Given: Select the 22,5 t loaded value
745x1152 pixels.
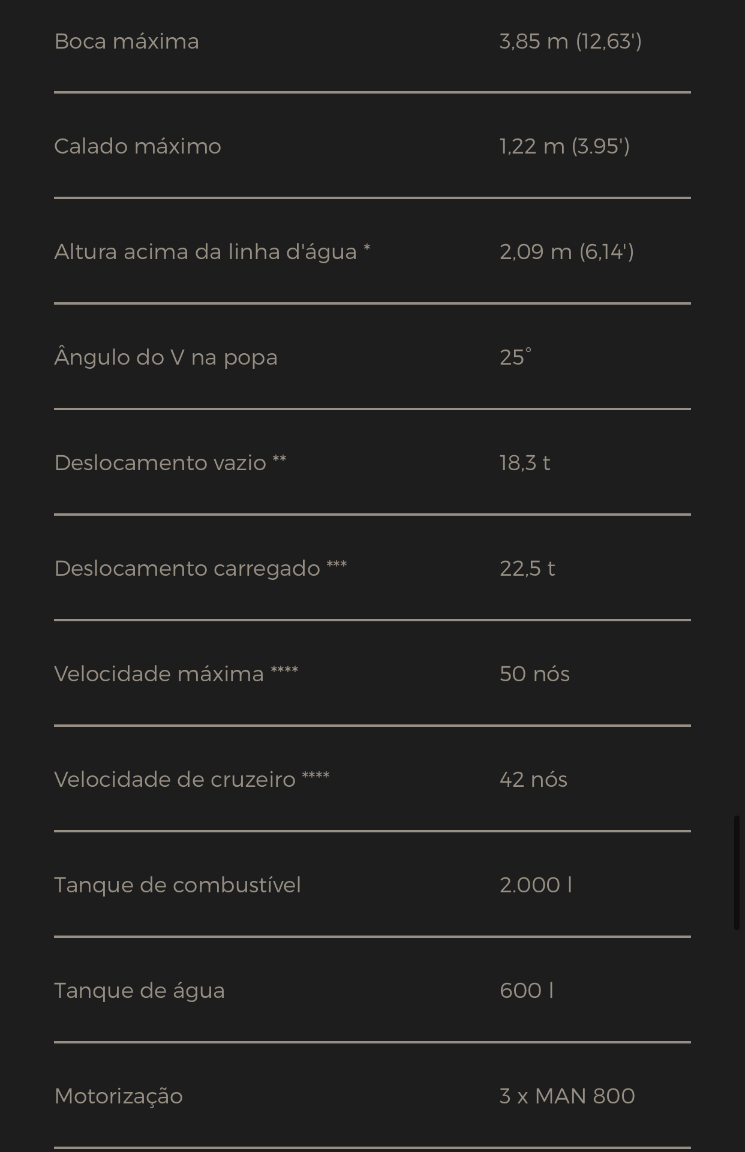Looking at the screenshot, I should (x=527, y=569).
